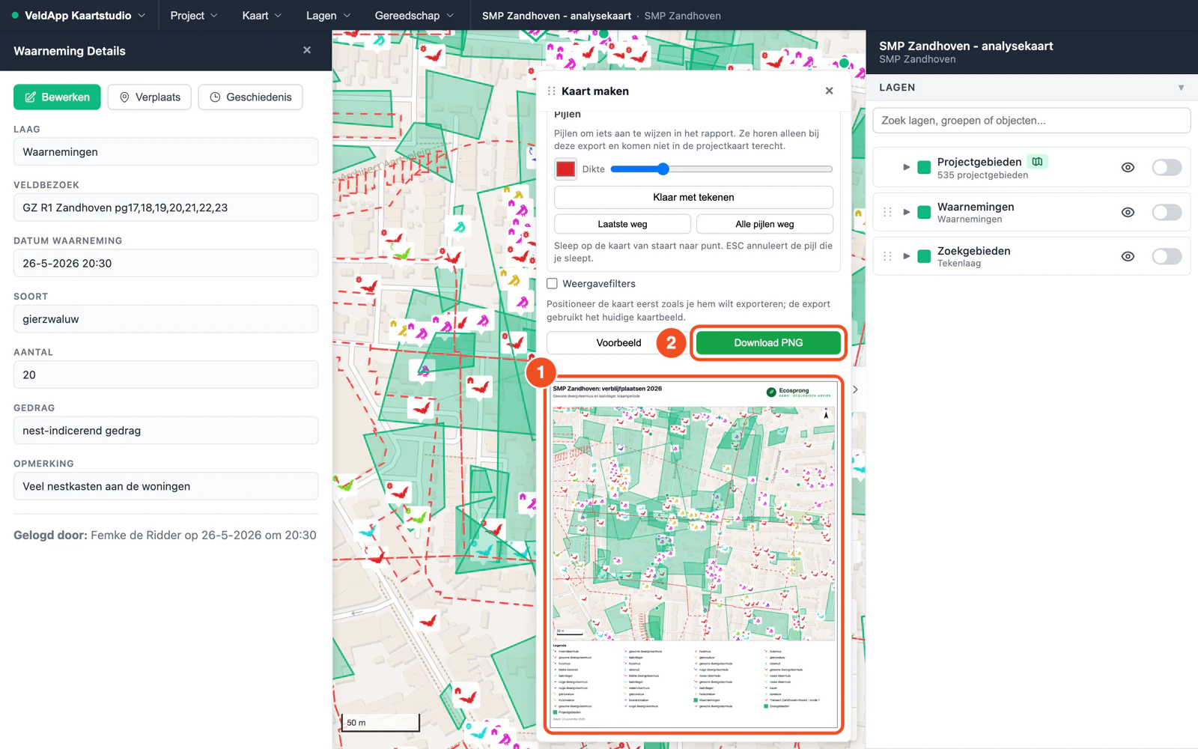1198x749 pixels.
Task: Click the Waarnemingen layer color swatch
Action: tap(924, 212)
